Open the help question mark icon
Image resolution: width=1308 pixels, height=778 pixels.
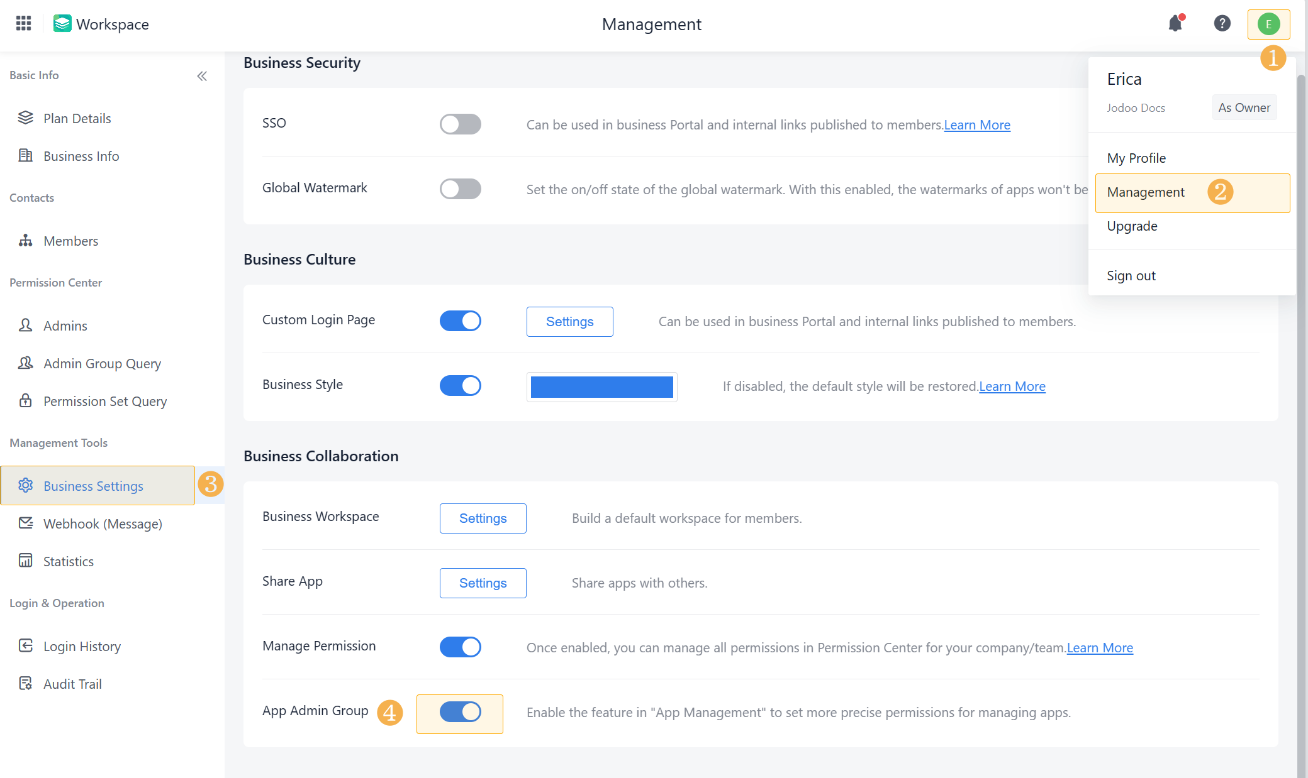[x=1222, y=24]
